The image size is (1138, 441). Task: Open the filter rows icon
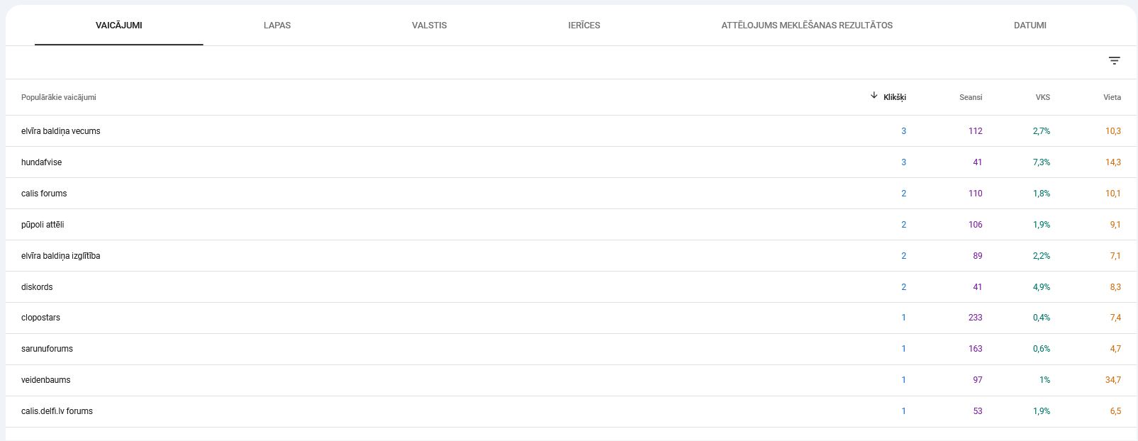tap(1114, 61)
